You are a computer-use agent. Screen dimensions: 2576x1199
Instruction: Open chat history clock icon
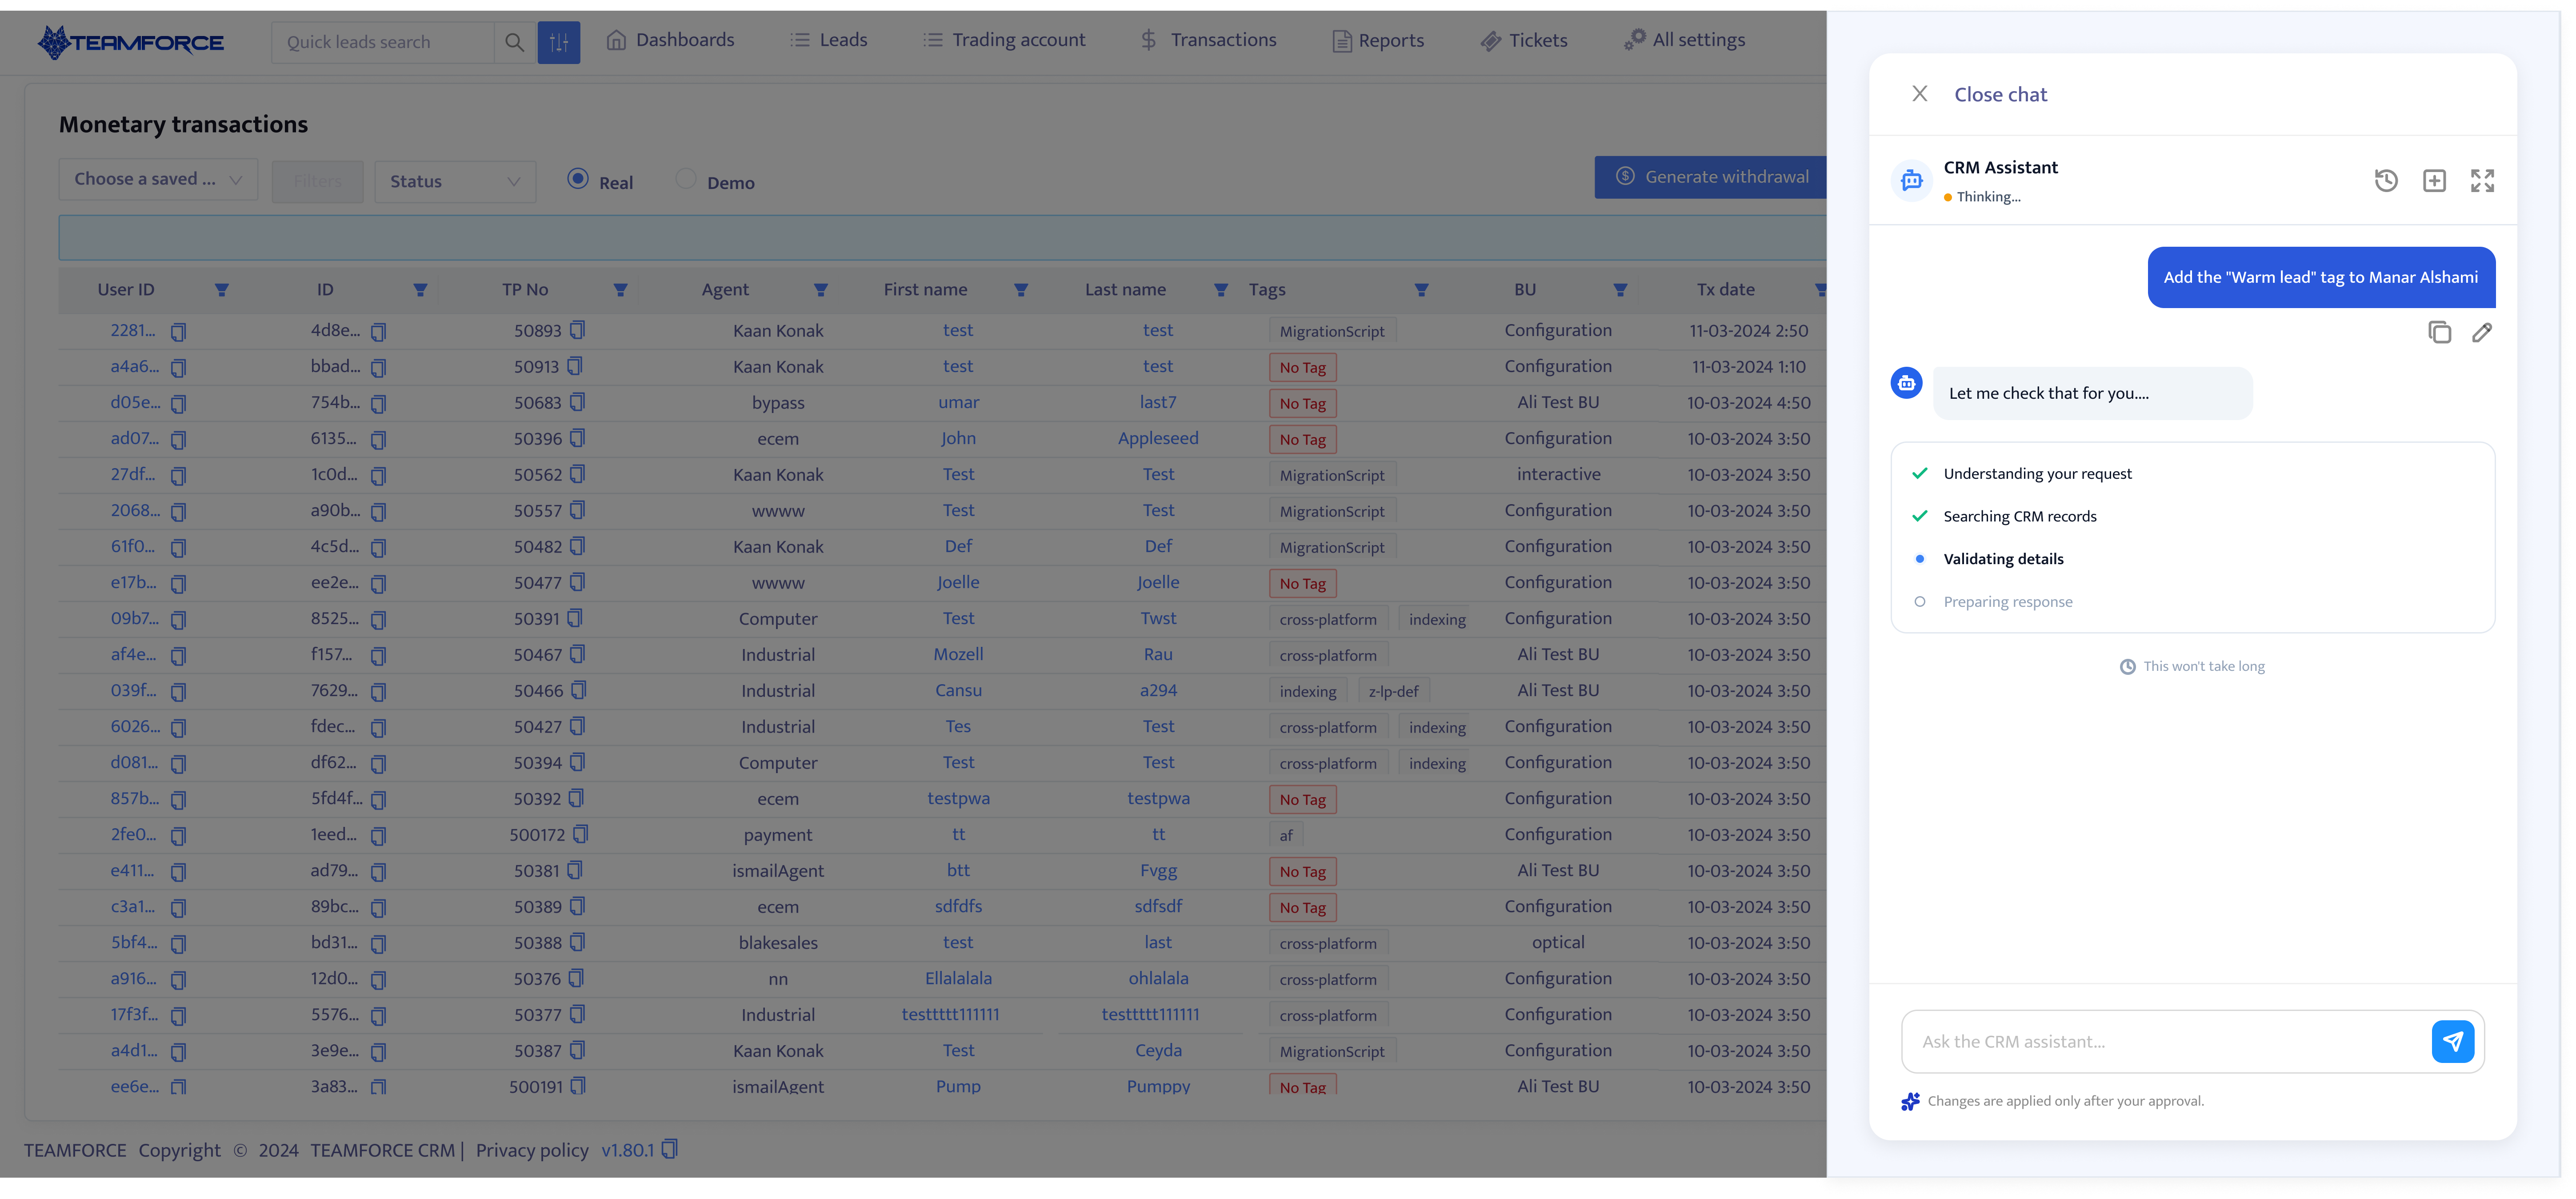click(2386, 181)
